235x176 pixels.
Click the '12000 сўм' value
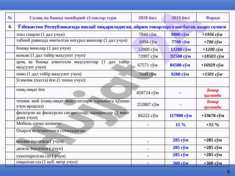[148, 50]
